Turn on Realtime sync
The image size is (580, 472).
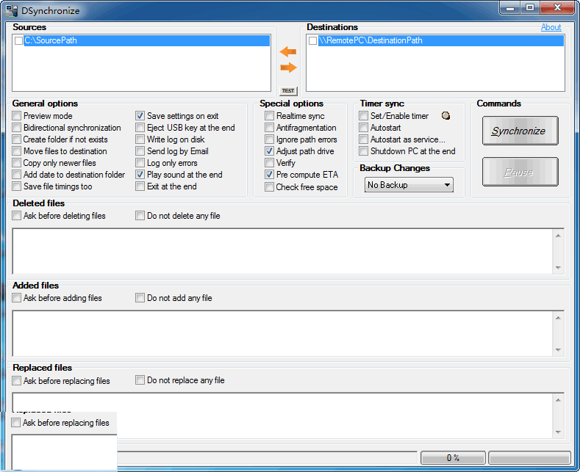[x=269, y=116]
